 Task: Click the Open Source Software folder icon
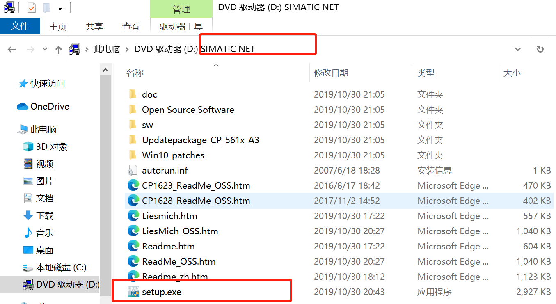(x=133, y=110)
